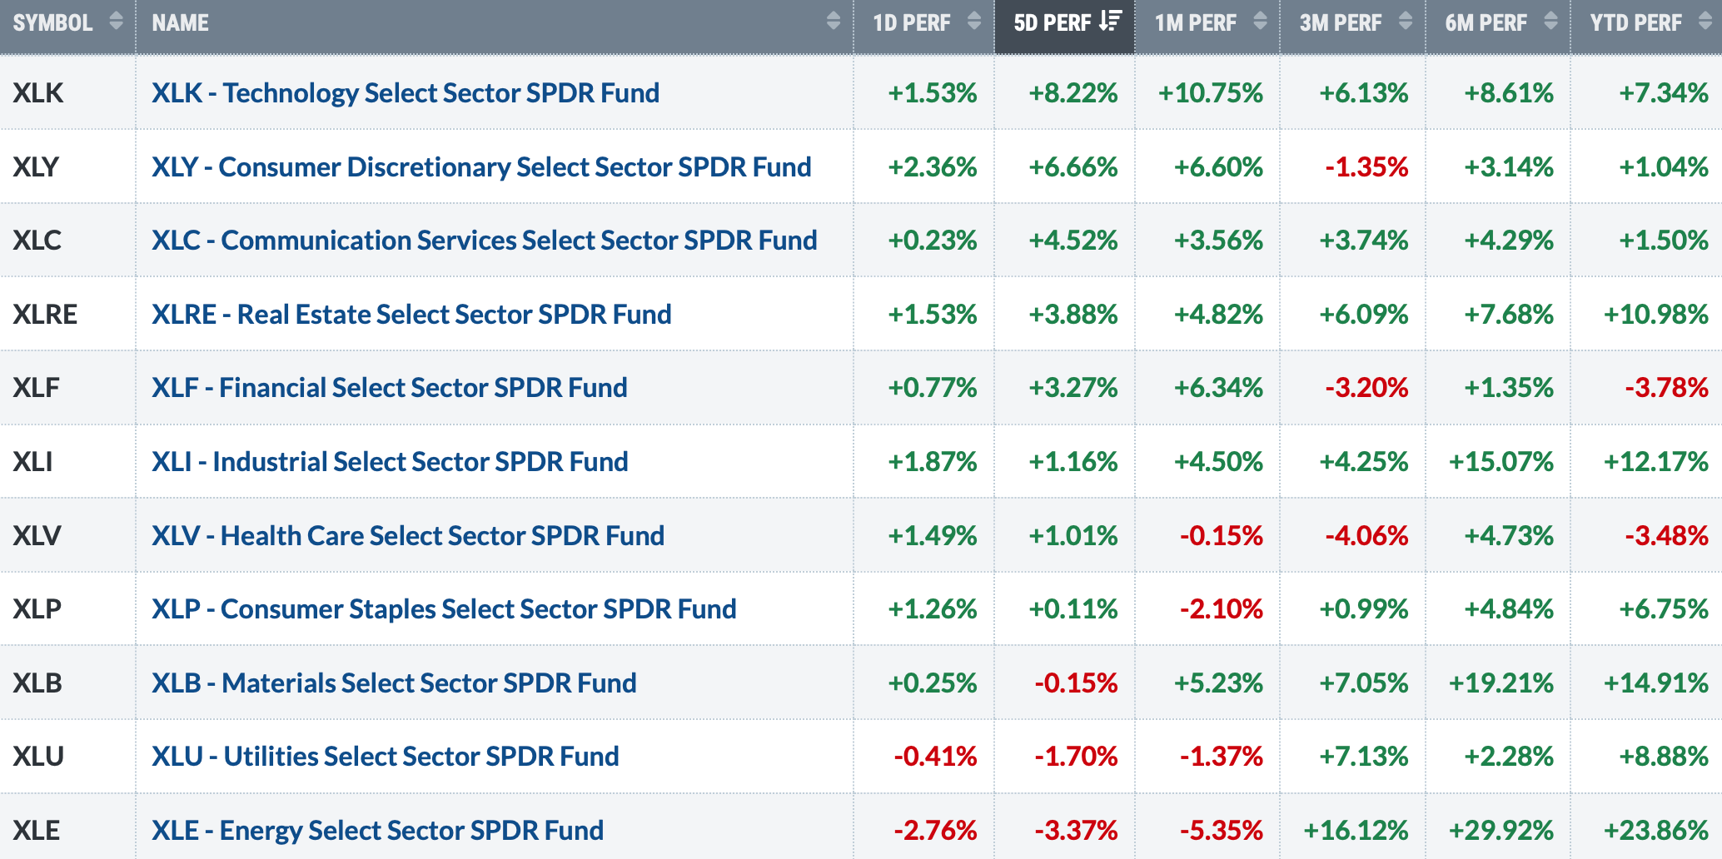Click the XLU symbol cell
1722x859 pixels.
tap(67, 756)
